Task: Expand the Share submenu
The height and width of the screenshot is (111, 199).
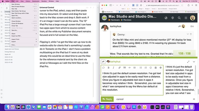Action: tap(24, 33)
